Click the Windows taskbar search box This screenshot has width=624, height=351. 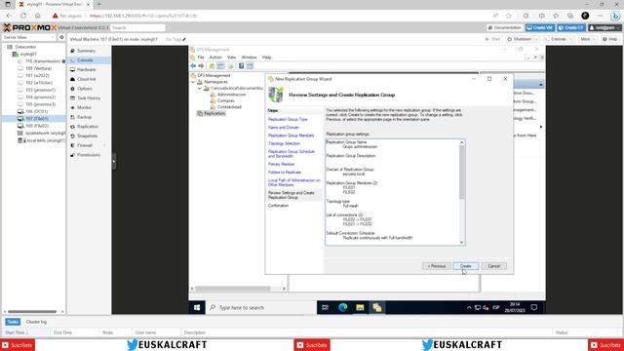(261, 308)
